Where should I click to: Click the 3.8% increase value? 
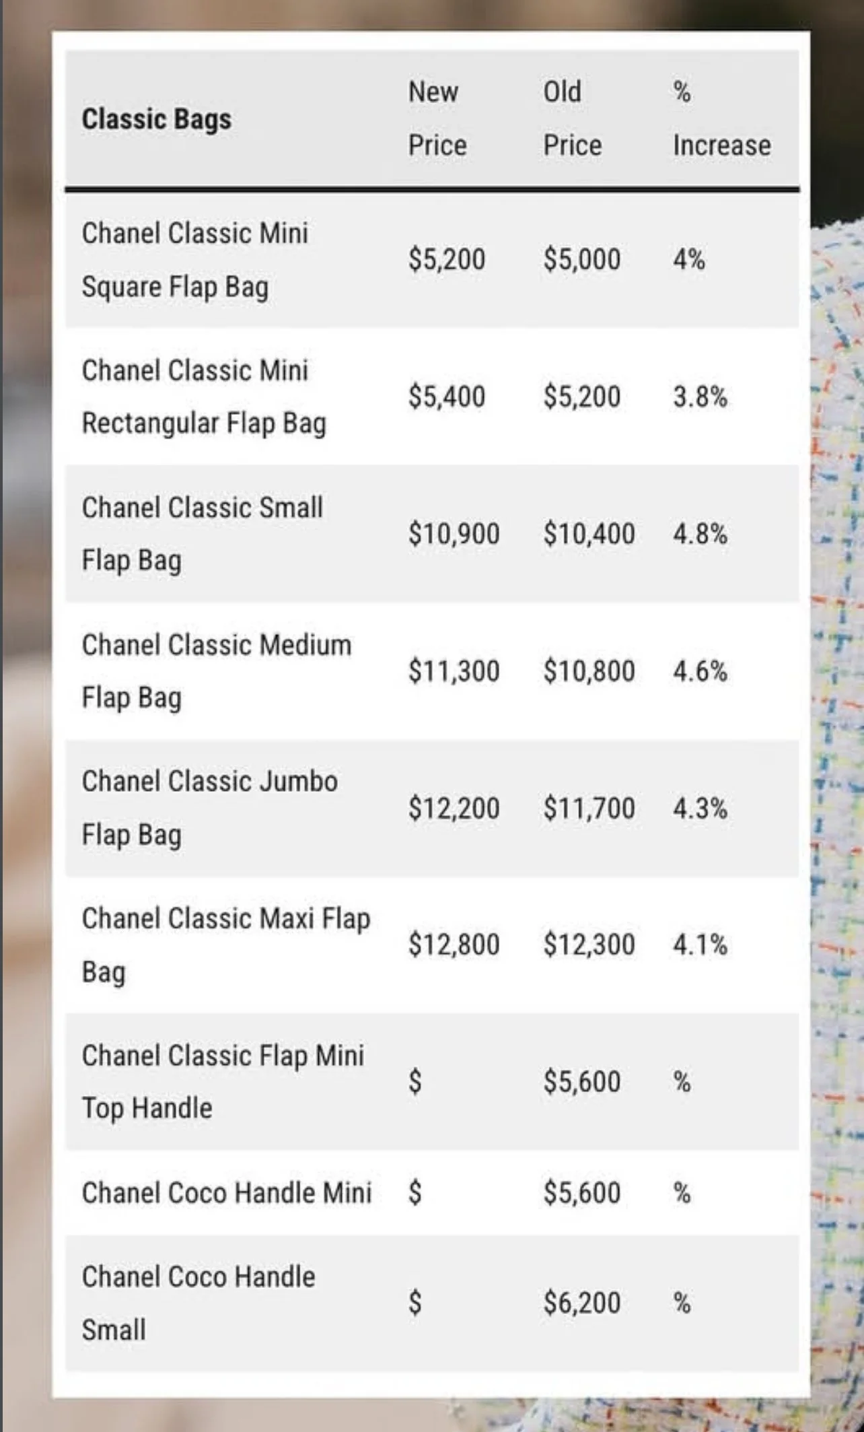[700, 397]
